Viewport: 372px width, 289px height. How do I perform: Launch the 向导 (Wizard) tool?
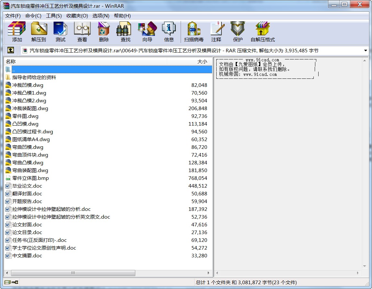(147, 32)
